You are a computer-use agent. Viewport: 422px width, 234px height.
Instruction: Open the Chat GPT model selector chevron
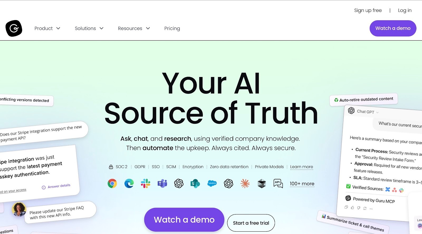(377, 112)
